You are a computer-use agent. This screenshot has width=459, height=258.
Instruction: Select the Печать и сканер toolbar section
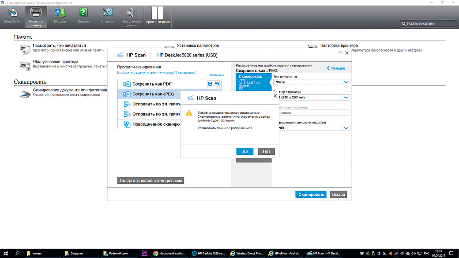[x=36, y=17]
